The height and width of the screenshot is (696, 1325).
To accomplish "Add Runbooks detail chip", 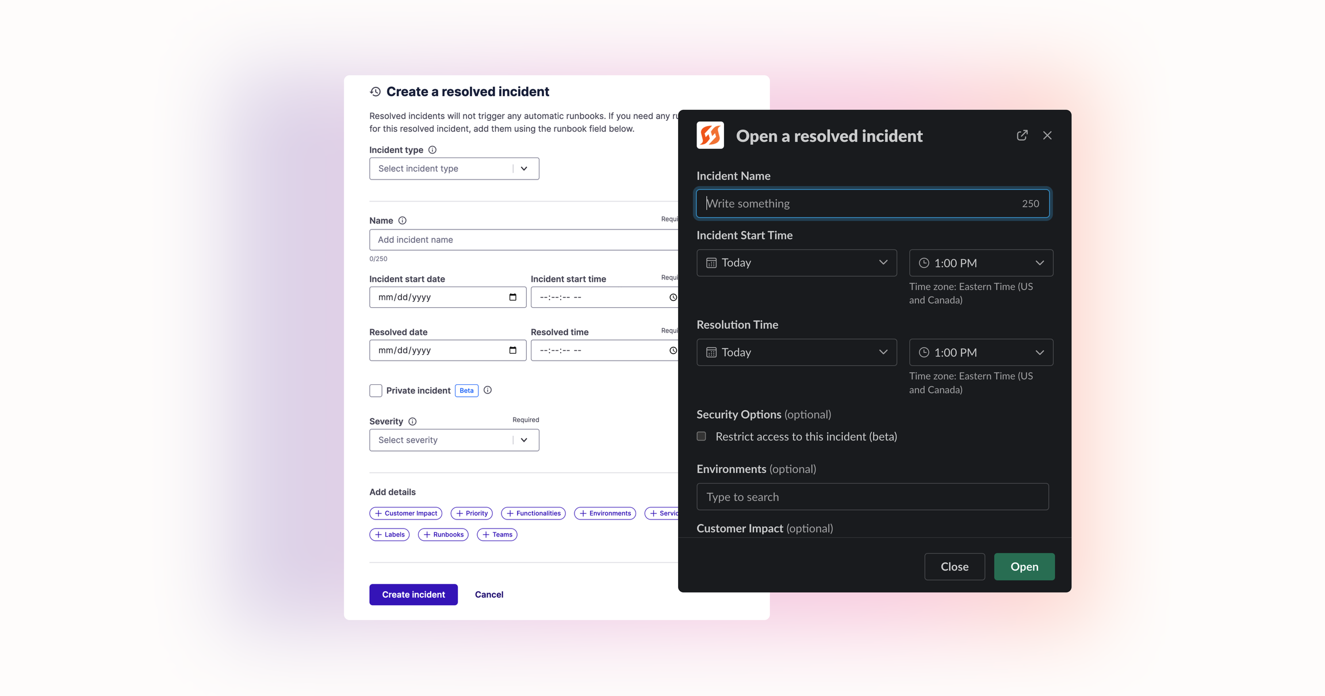I will click(443, 534).
